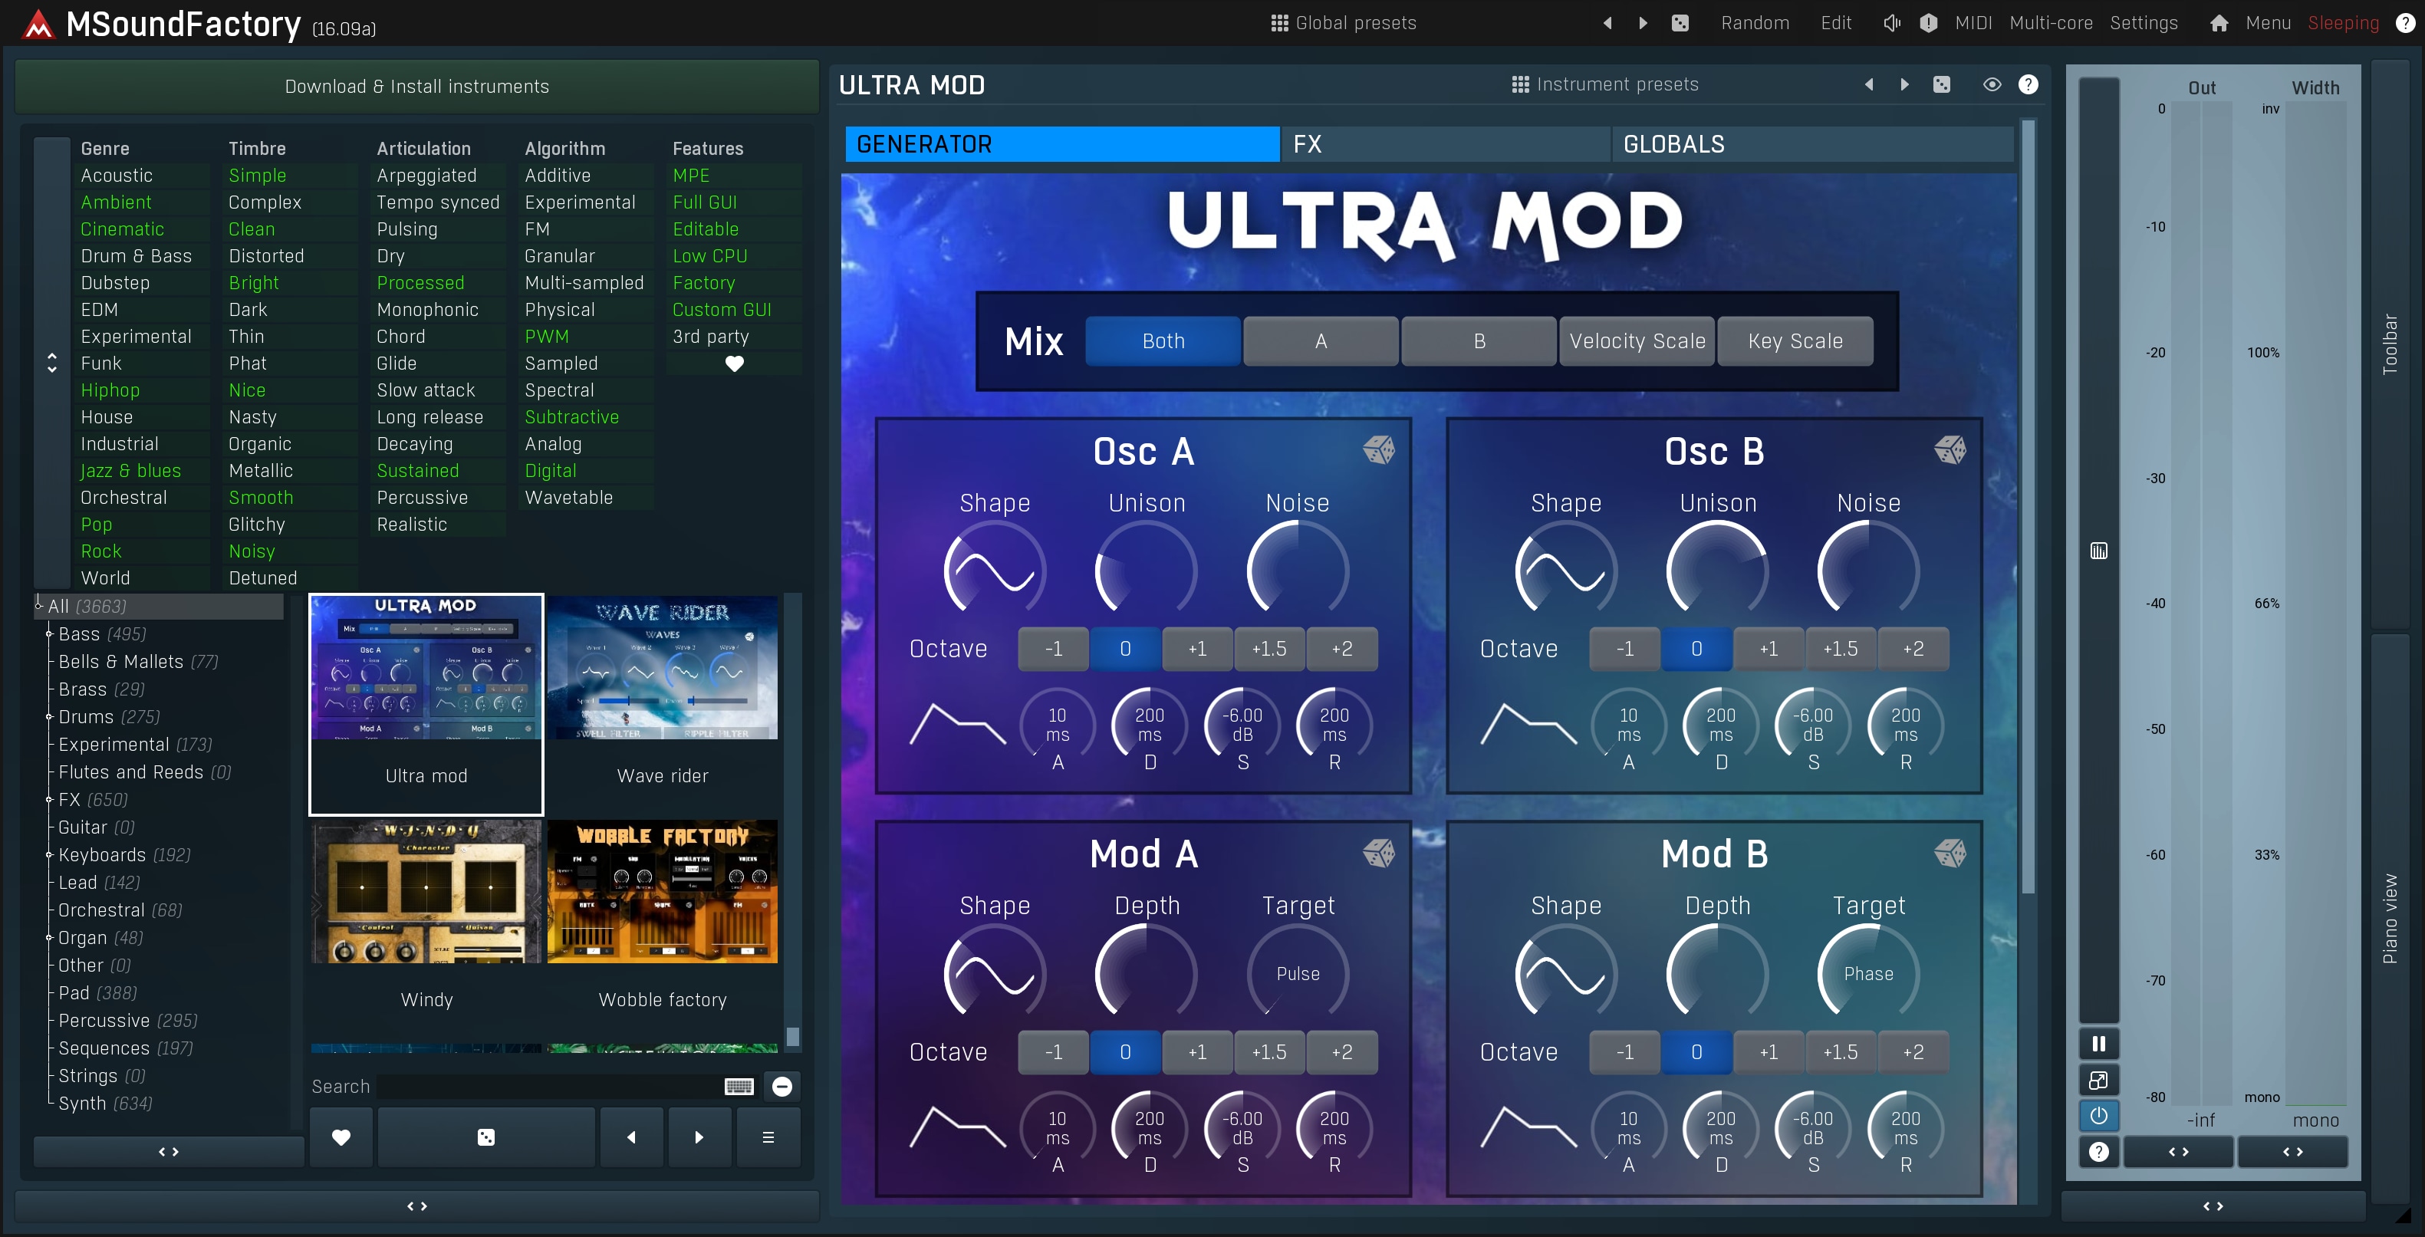Viewport: 2425px width, 1237px height.
Task: Open the Edit menu
Action: click(x=1836, y=22)
